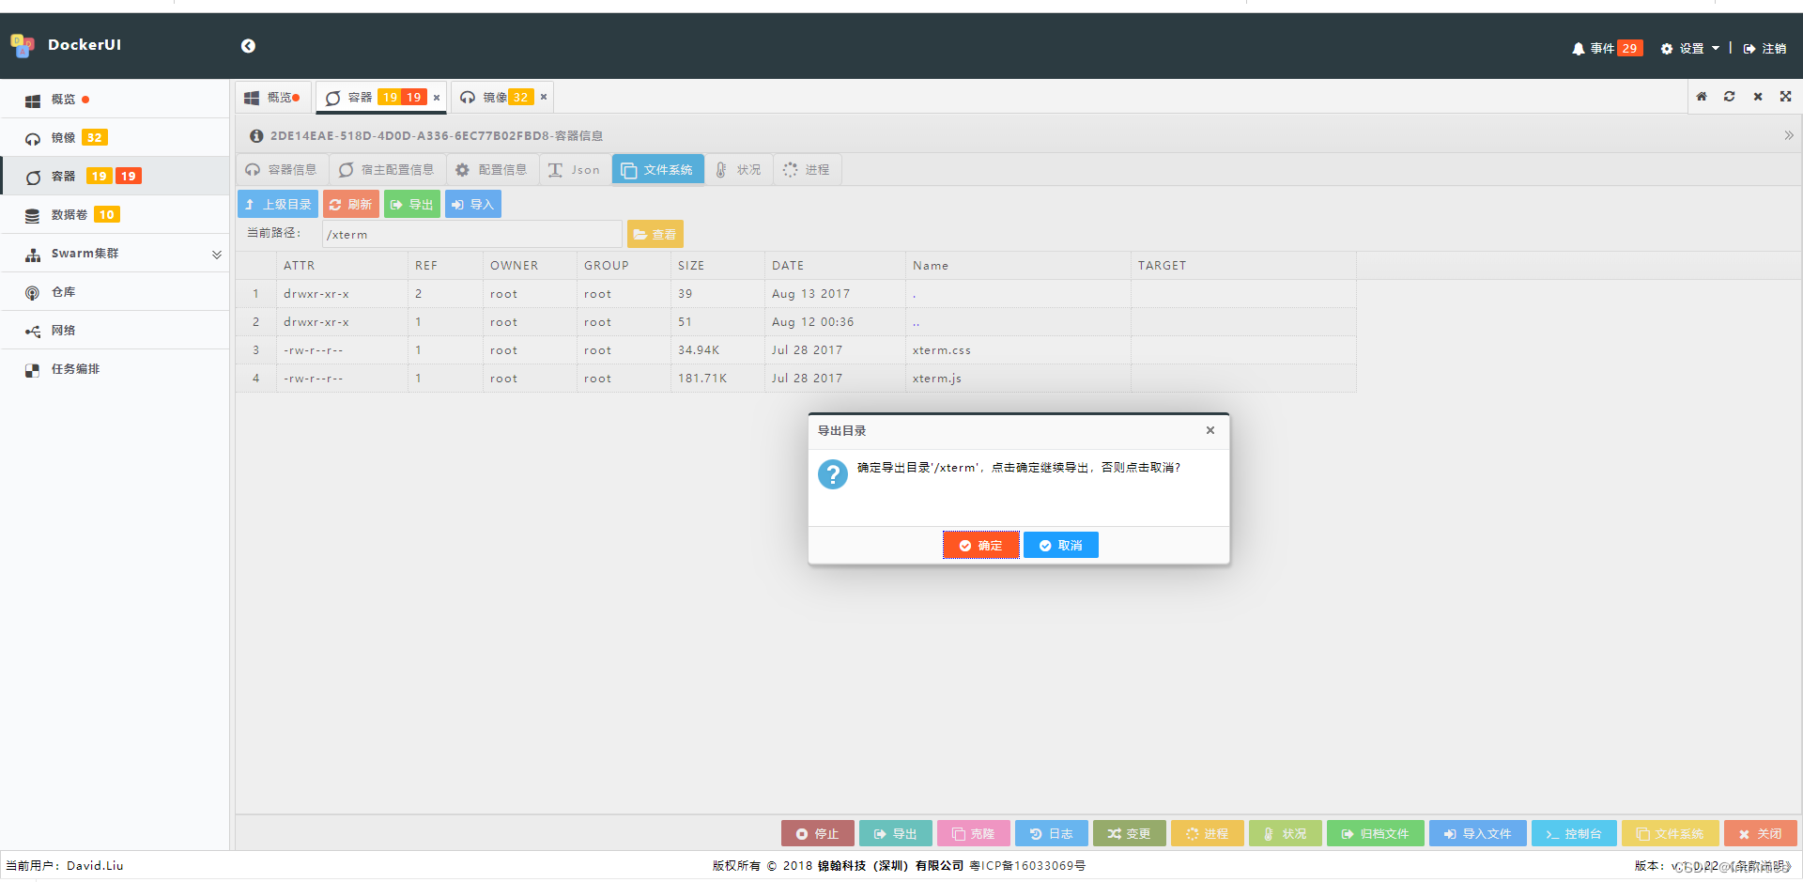This screenshot has height=882, width=1803.
Task: Click the 导入文件 button
Action: (x=1478, y=833)
